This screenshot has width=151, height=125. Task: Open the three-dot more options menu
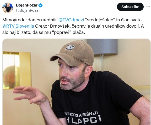pyautogui.click(x=148, y=7)
